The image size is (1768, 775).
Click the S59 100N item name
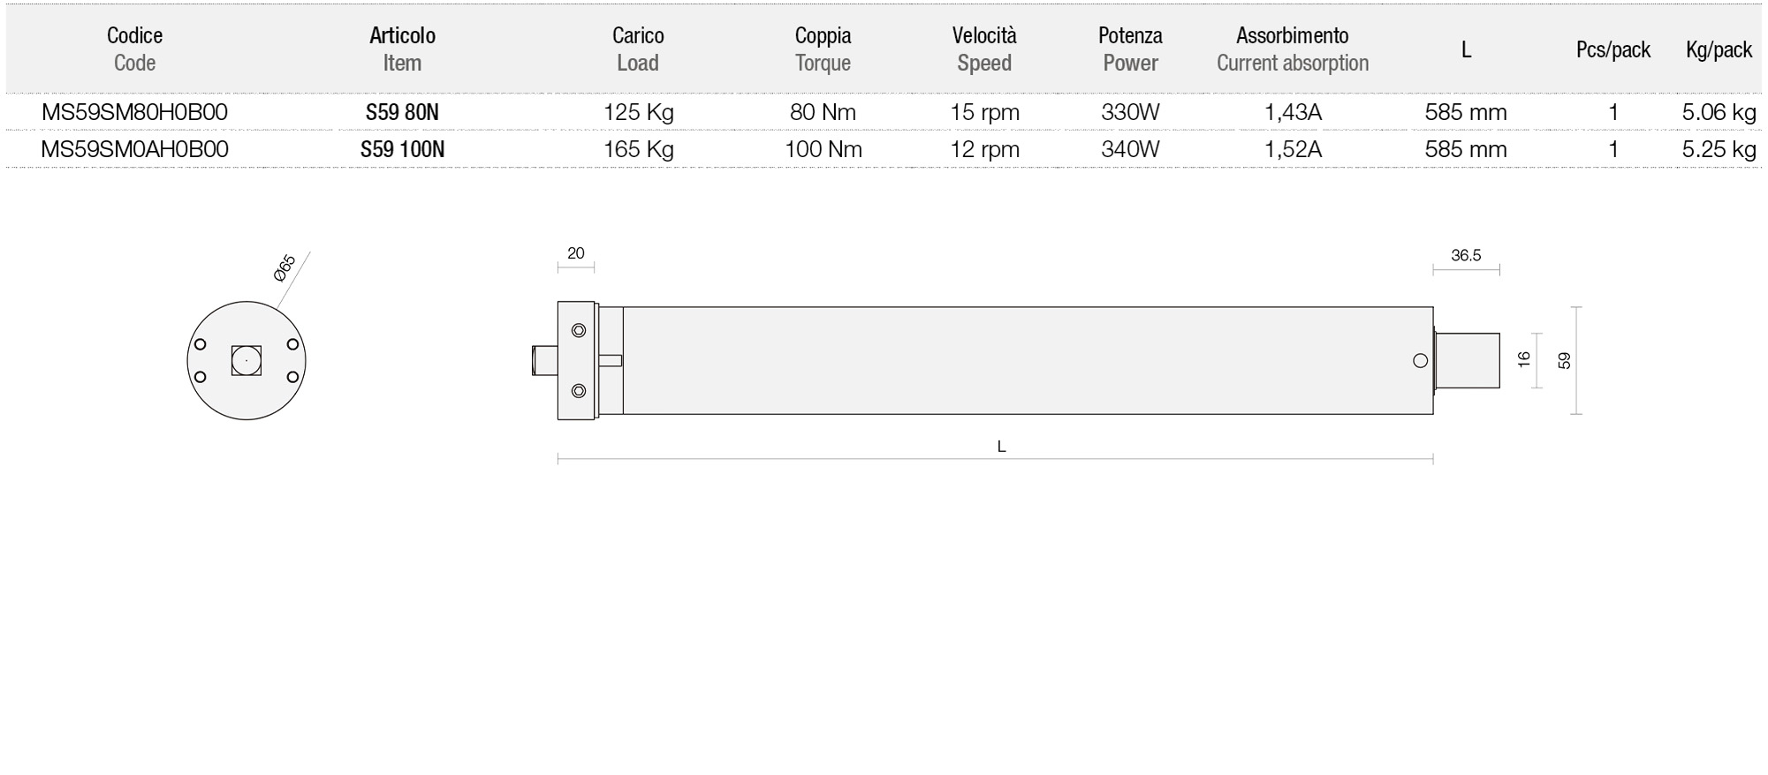pyautogui.click(x=402, y=149)
